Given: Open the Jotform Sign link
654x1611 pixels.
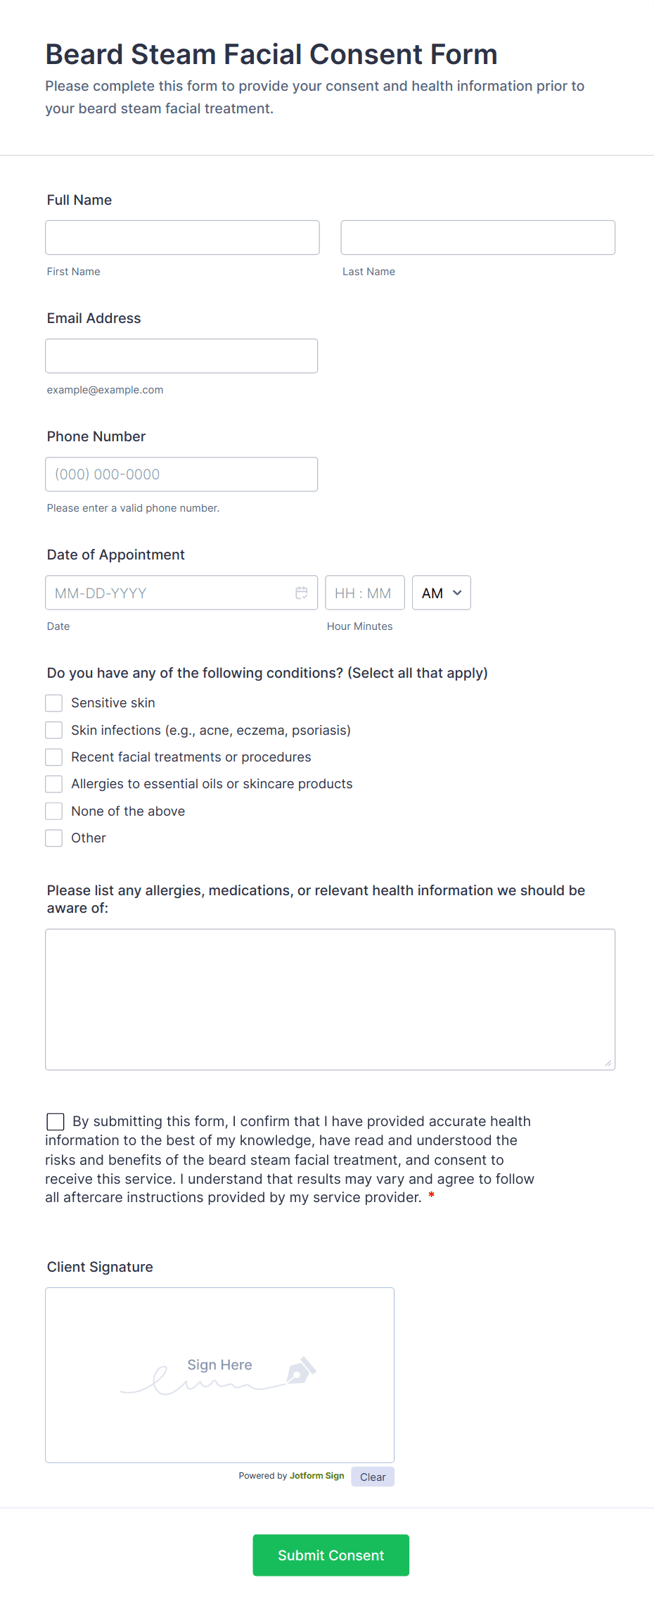Looking at the screenshot, I should (317, 1476).
